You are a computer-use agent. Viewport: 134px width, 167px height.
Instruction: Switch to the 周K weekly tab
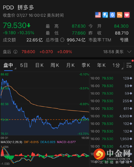coord(55,65)
